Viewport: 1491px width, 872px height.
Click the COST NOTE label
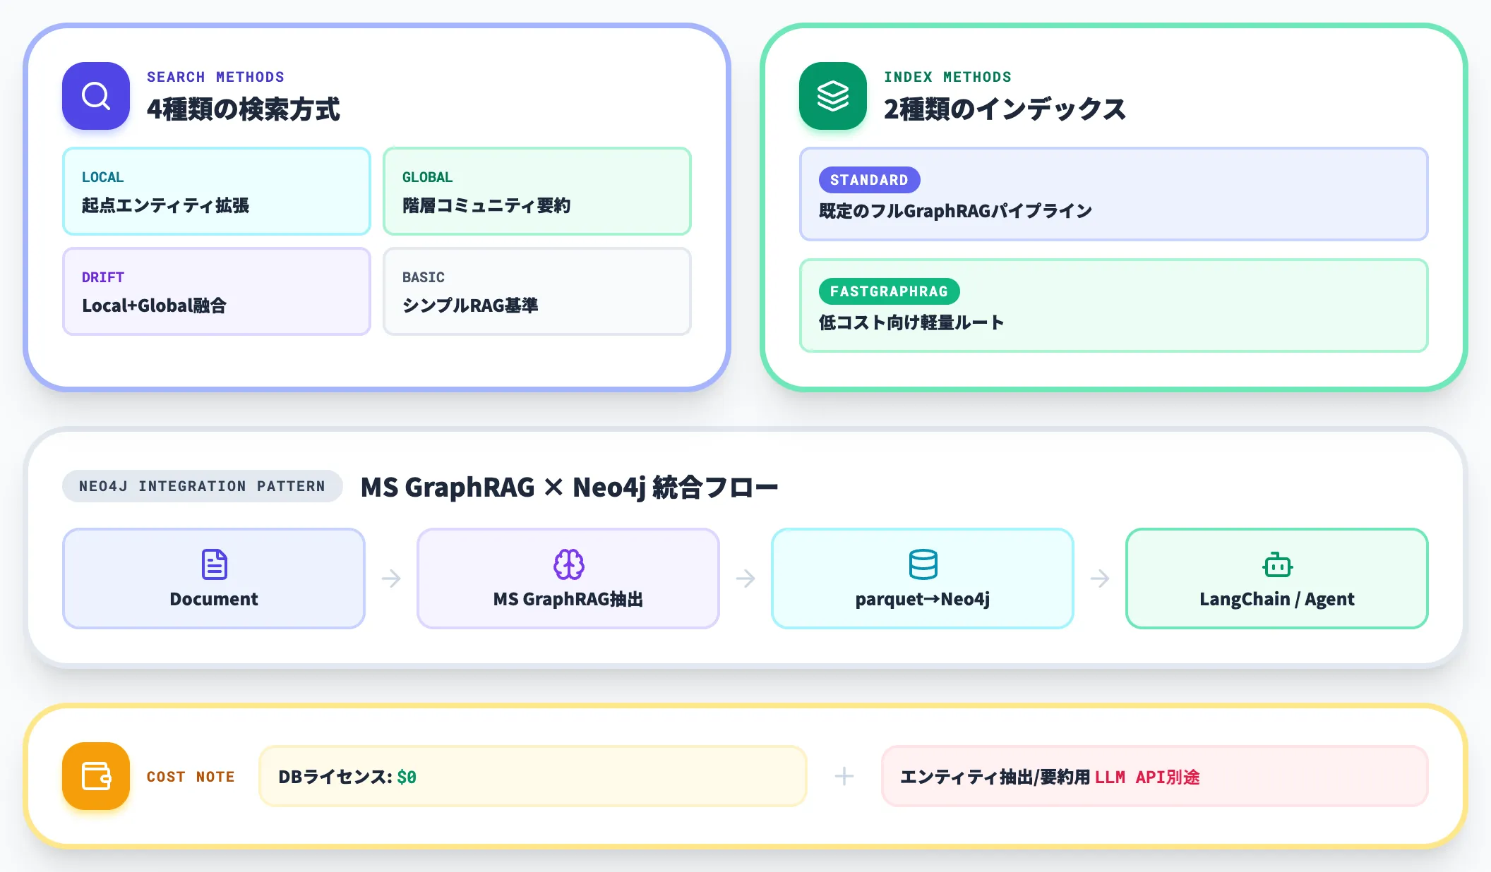pos(191,777)
